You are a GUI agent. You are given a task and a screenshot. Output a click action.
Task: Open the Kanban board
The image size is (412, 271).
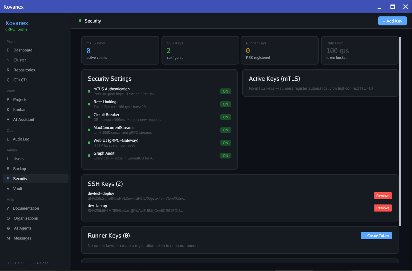(x=19, y=109)
